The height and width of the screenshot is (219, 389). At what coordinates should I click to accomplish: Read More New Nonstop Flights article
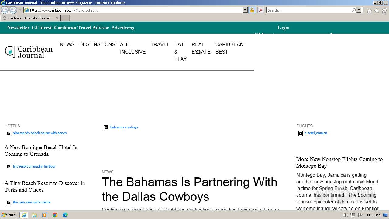pyautogui.click(x=339, y=162)
